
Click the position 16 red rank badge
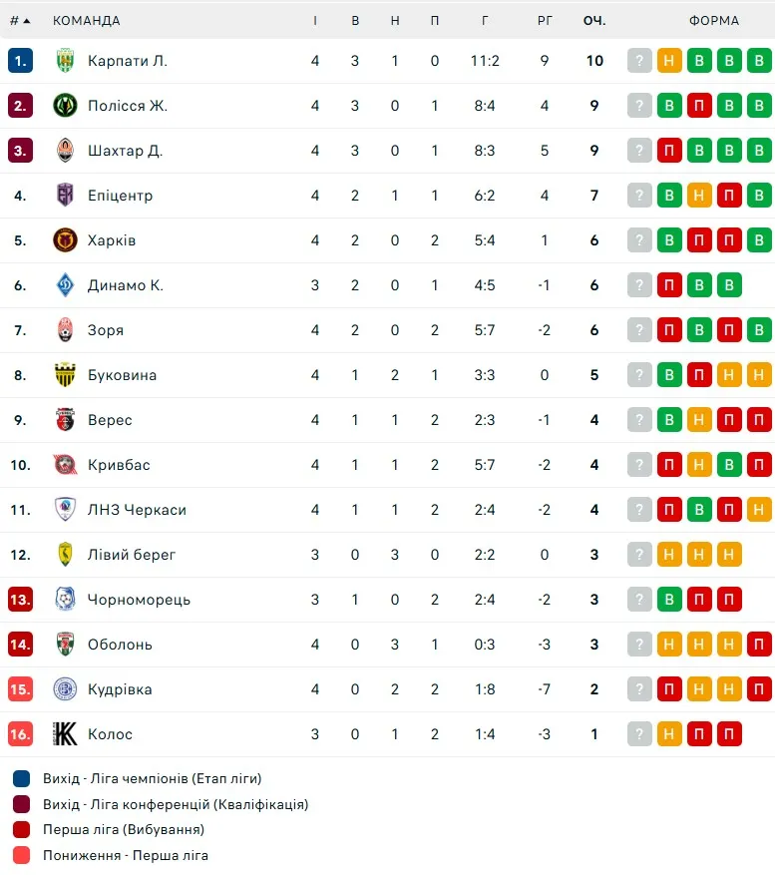tap(20, 733)
